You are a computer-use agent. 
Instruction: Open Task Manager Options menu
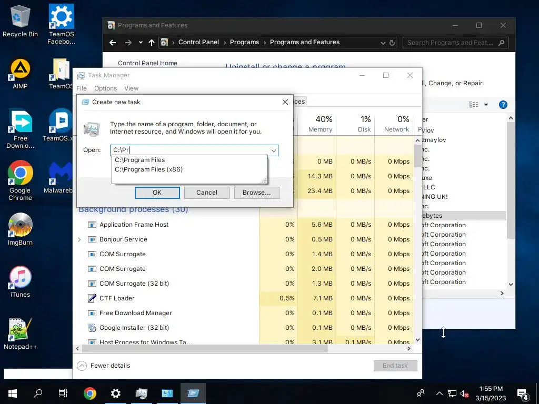click(105, 88)
